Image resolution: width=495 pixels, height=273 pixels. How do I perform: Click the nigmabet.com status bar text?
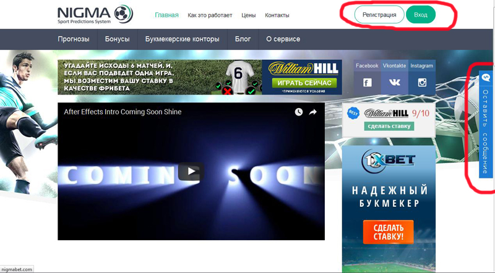(17, 269)
